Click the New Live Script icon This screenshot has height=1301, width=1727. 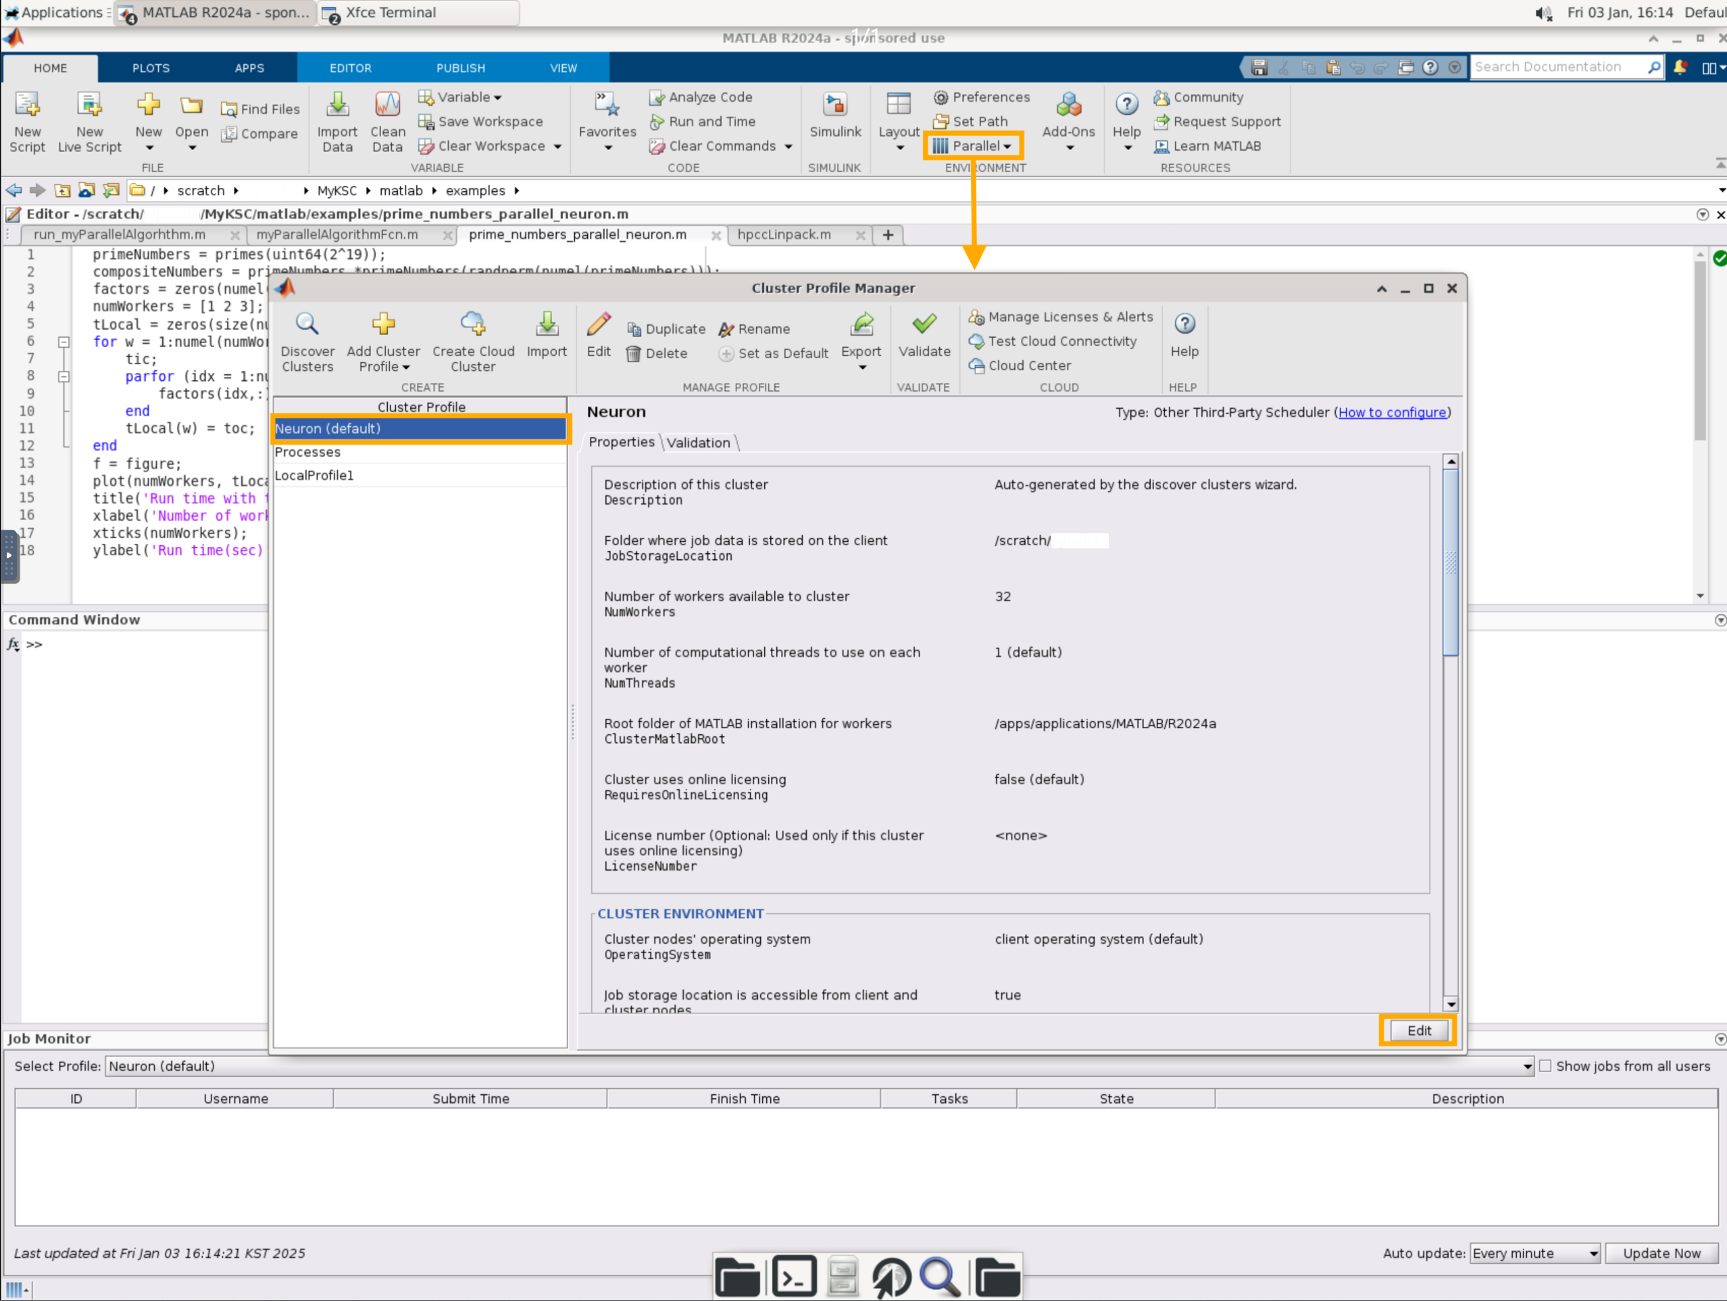(89, 105)
